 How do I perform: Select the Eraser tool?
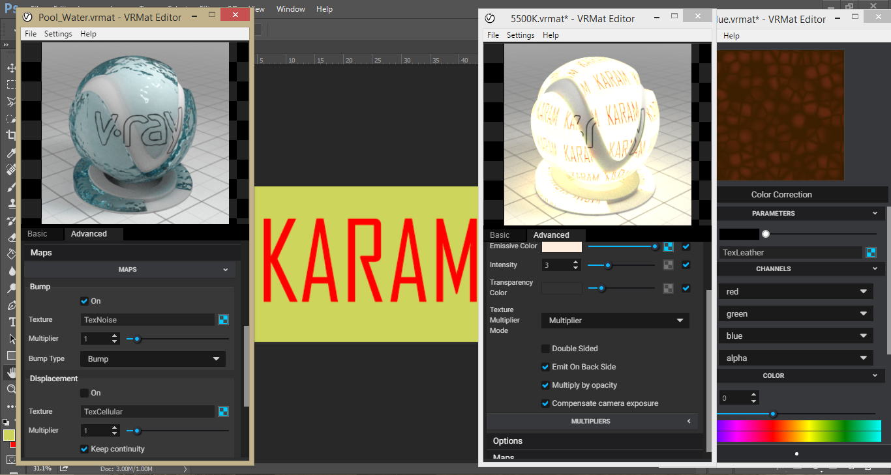11,237
